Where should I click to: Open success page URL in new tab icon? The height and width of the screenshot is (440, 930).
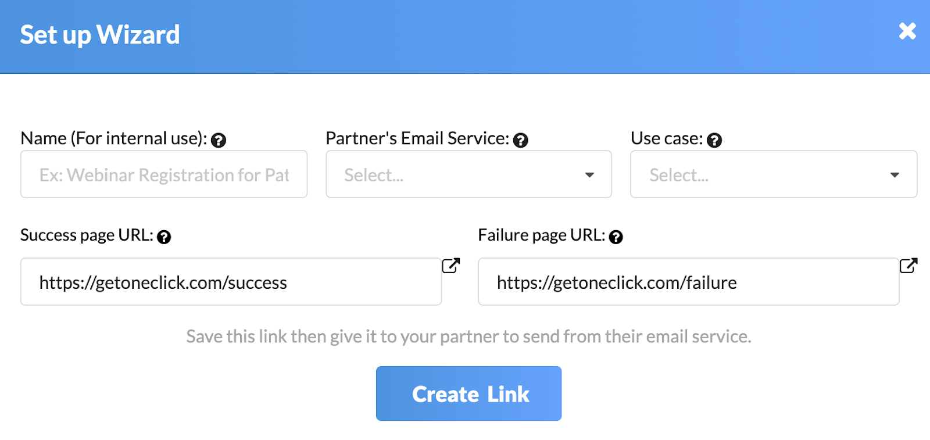point(451,266)
